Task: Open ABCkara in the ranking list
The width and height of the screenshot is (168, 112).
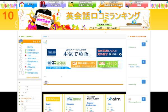Action: 31,59
